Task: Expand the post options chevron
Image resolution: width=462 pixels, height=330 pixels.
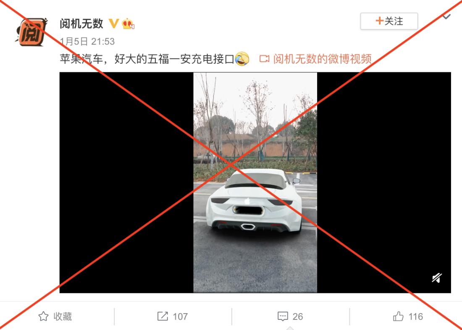Action: 446,16
